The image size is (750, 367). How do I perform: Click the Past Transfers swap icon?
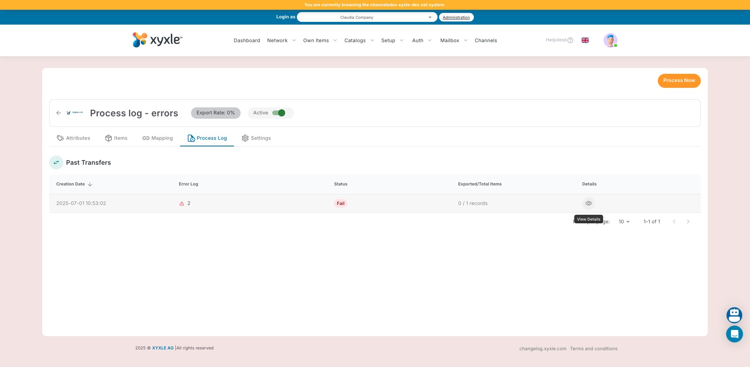pos(56,162)
